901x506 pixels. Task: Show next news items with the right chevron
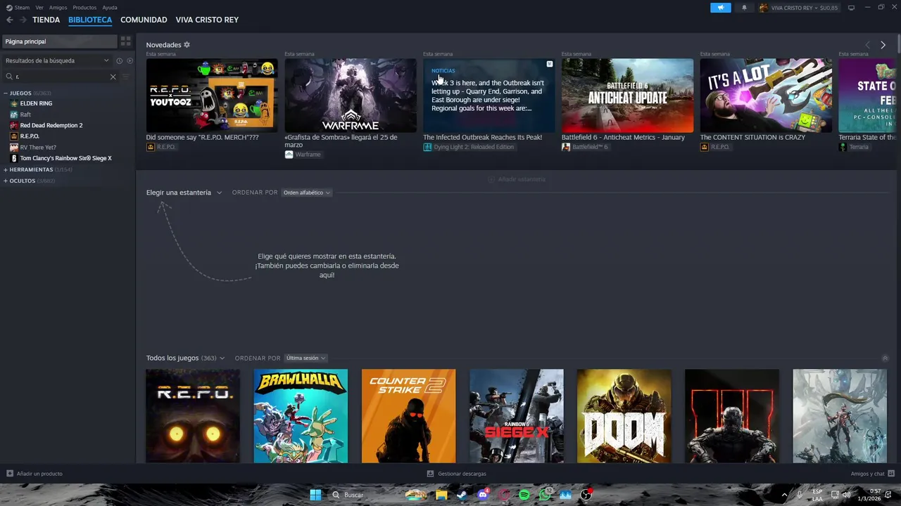(x=883, y=45)
